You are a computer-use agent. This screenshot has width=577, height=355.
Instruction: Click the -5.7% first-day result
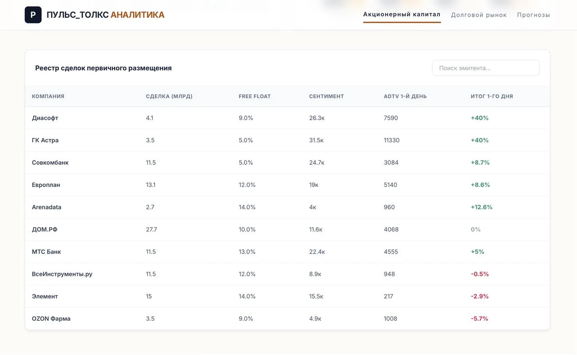click(x=479, y=319)
